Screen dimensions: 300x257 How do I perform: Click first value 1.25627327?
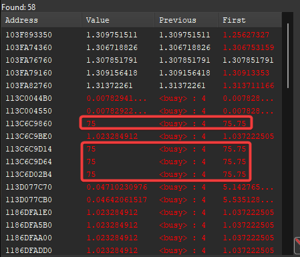(x=246, y=35)
